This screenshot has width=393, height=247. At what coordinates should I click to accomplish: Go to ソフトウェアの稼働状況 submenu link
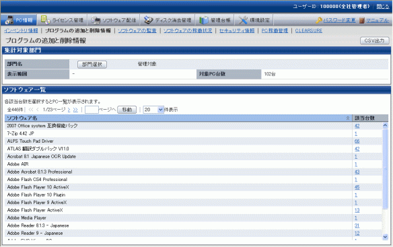click(188, 30)
